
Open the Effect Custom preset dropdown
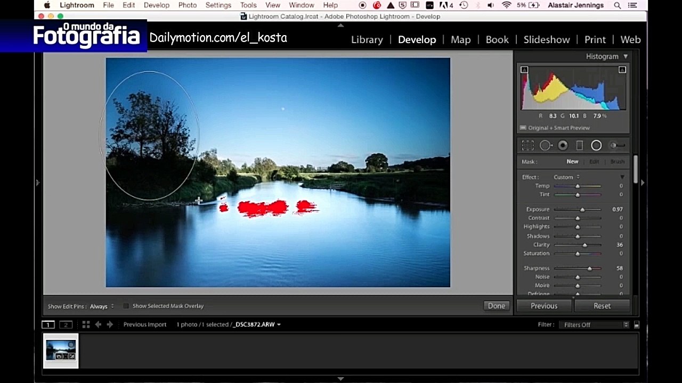(x=567, y=177)
